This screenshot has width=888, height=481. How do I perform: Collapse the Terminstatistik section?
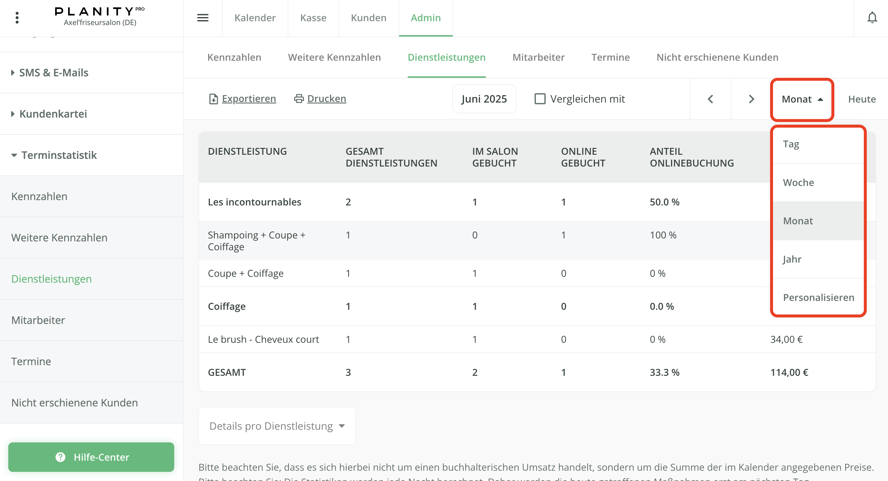coord(59,155)
